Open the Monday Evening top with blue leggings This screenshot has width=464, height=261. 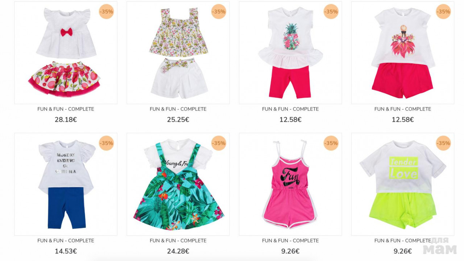[66, 184]
